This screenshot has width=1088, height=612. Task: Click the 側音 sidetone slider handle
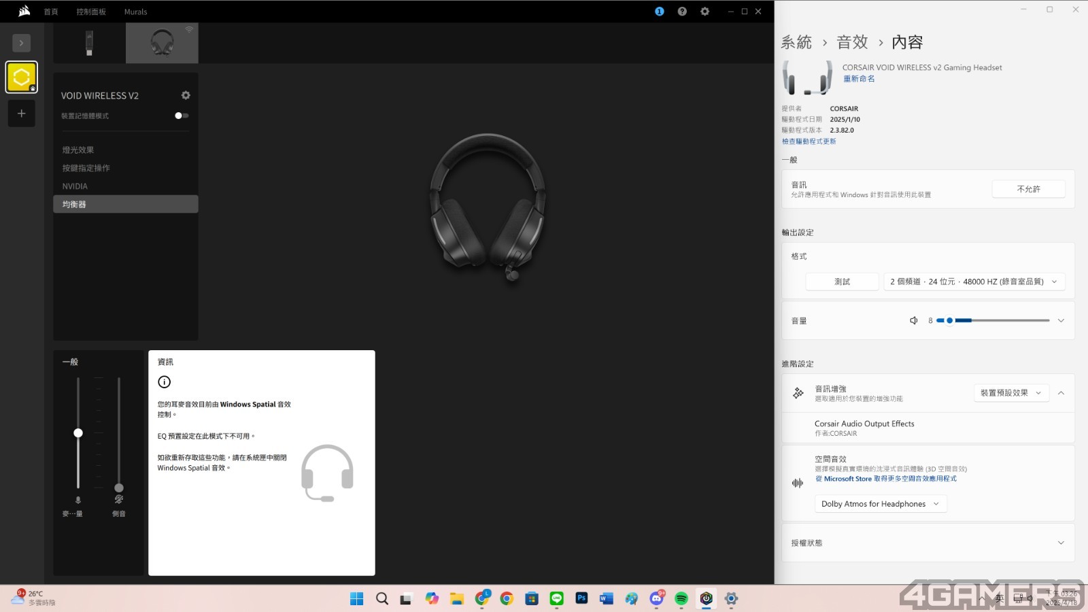119,488
